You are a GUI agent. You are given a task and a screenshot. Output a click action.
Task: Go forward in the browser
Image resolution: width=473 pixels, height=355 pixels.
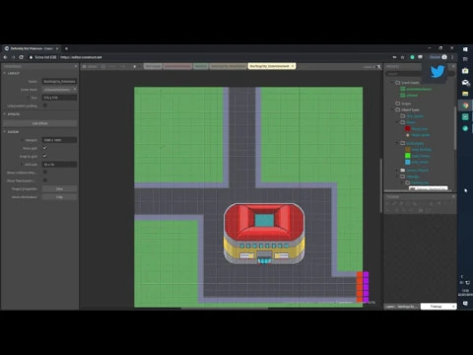(13, 57)
